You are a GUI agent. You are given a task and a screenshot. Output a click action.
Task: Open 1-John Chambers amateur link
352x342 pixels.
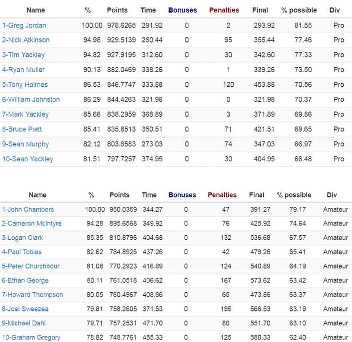[28, 209]
